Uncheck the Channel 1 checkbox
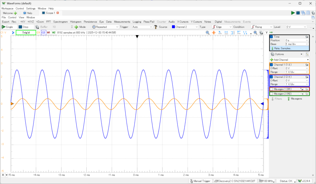The height and width of the screenshot is (184, 316). click(272, 65)
